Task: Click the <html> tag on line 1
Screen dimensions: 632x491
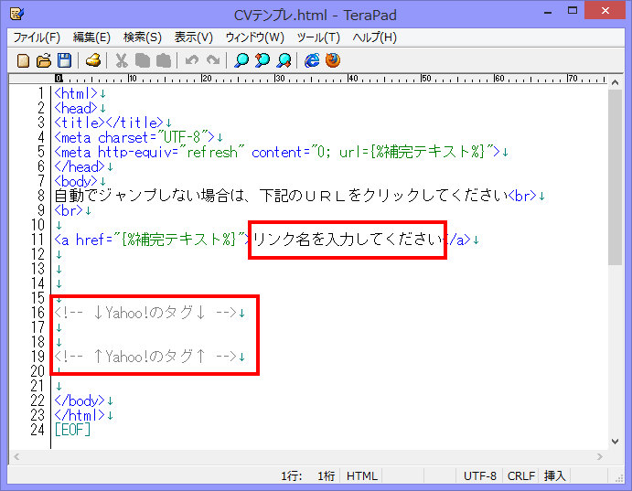Action: pos(76,94)
